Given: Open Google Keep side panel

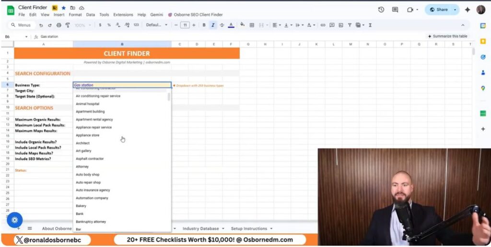Looking at the screenshot, I should point(483,41).
